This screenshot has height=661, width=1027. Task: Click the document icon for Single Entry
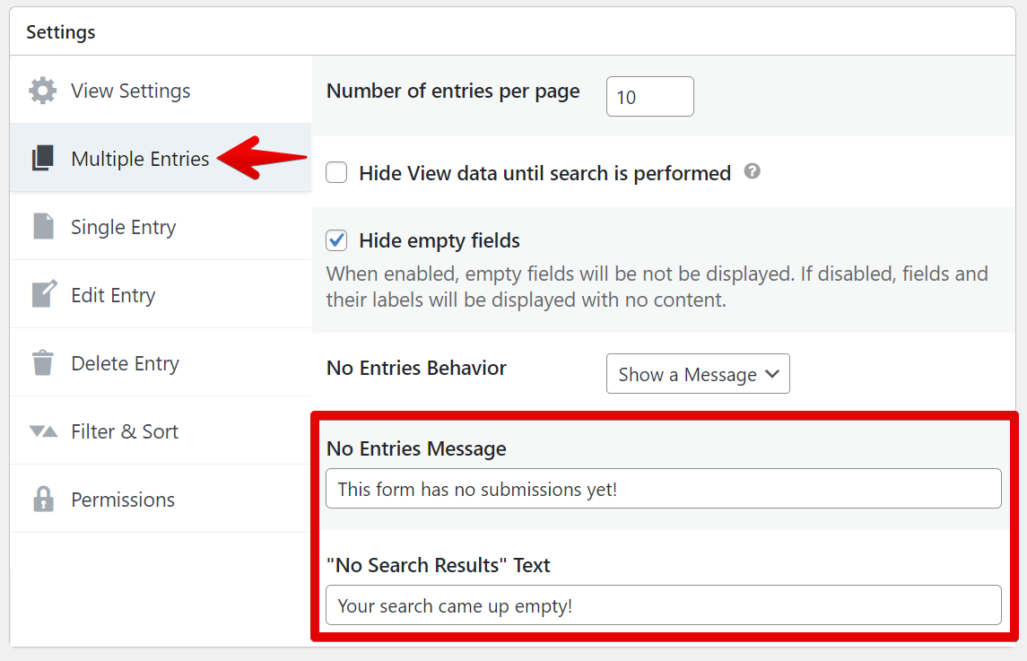click(42, 227)
